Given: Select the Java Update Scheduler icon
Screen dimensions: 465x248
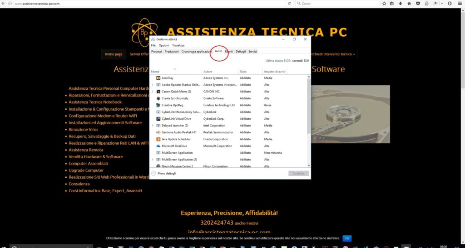Looking at the screenshot, I should click(158, 139).
